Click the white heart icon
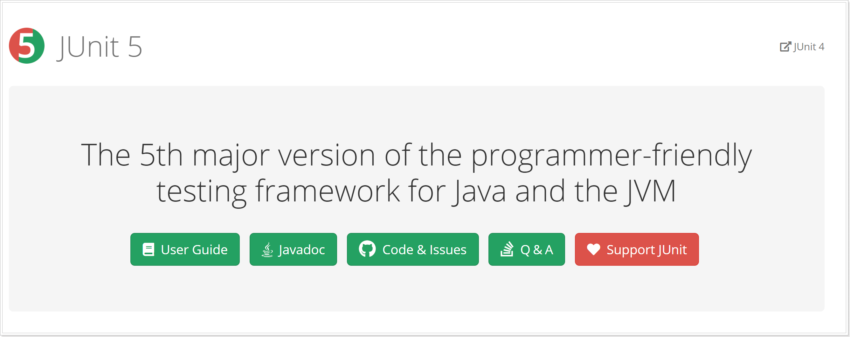The image size is (850, 337). coord(593,249)
